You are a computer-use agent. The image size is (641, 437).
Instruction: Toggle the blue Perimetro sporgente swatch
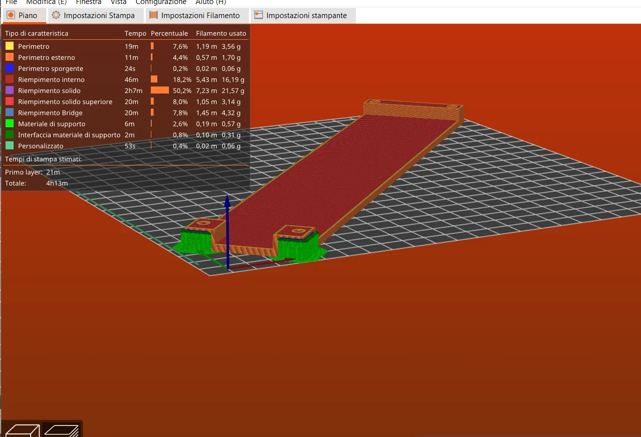10,68
